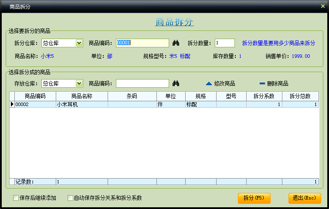Image resolution: width=329 pixels, height=209 pixels.
Task: Close the 商品拆分 window
Action: coord(323,6)
